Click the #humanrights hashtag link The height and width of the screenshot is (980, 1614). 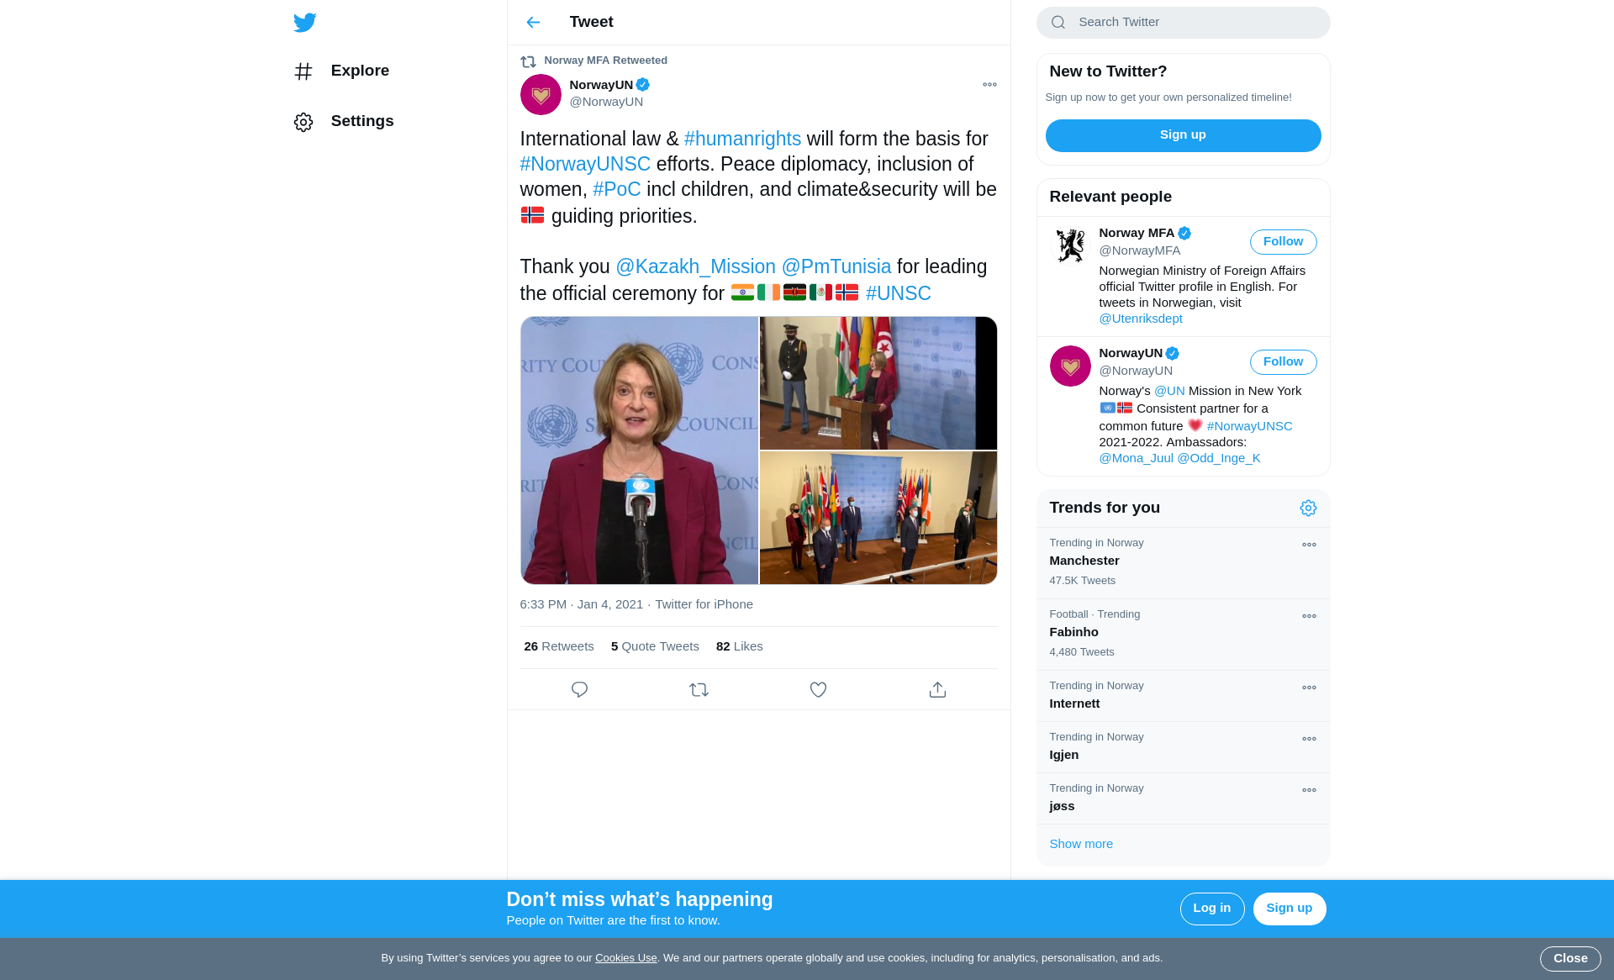[x=742, y=139]
